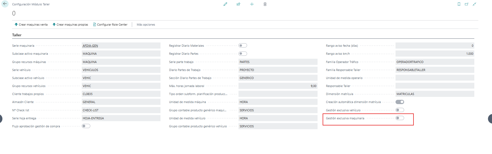
Task: Go back using the arrow icon
Action: click(5, 4)
